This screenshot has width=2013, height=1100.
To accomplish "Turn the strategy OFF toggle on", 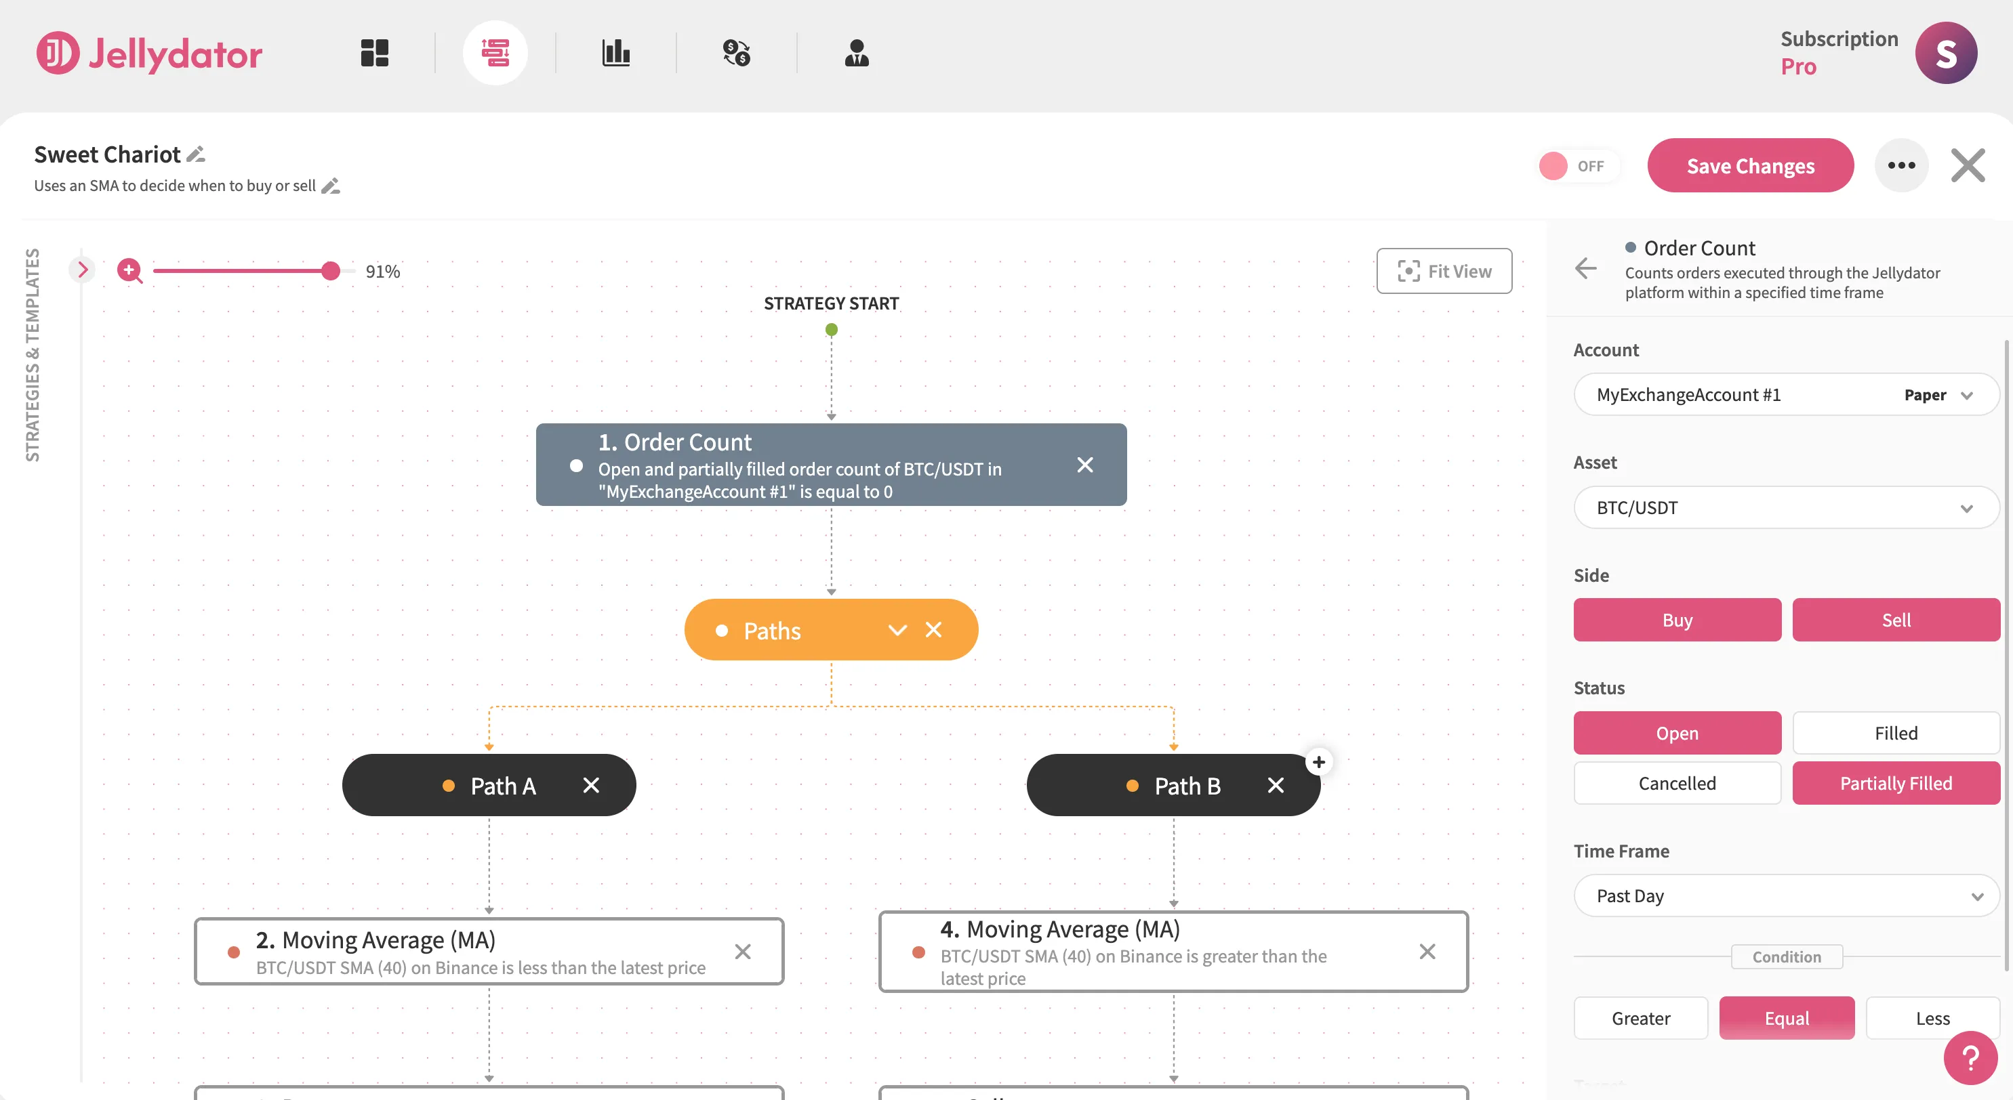I will pos(1578,165).
